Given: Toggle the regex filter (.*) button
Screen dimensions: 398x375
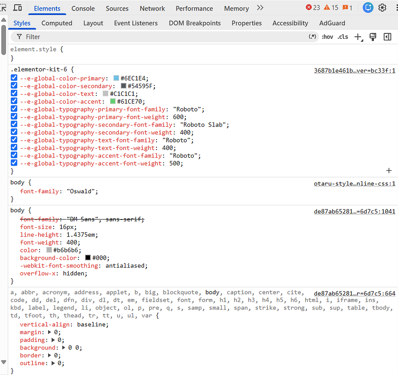Looking at the screenshot, I should [312, 36].
